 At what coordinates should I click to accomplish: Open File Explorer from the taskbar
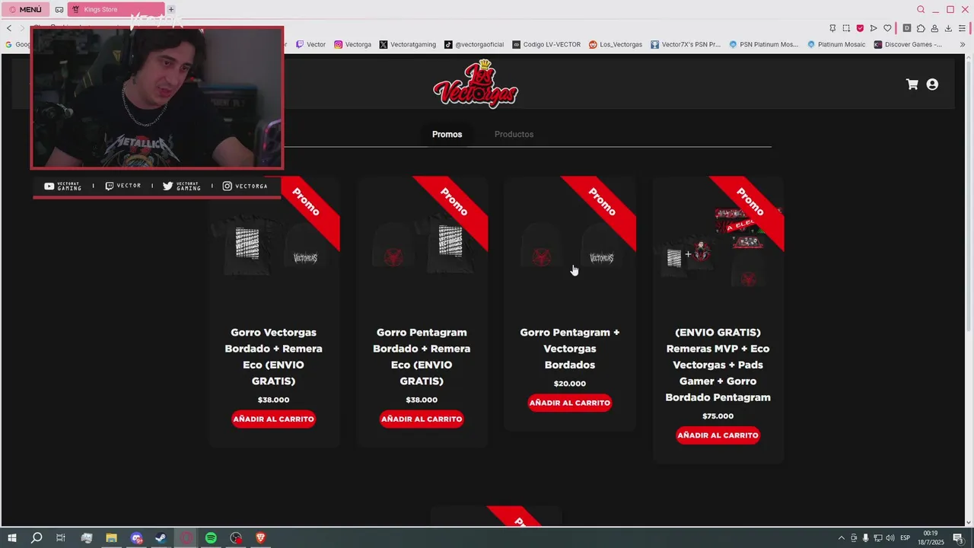(x=111, y=538)
